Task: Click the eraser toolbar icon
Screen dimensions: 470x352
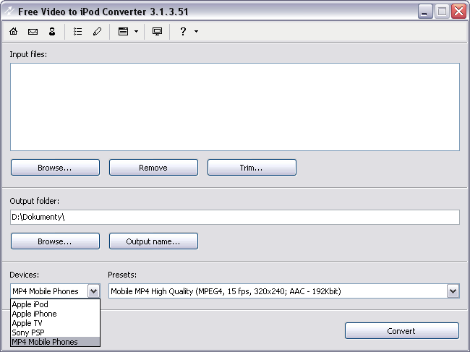Action: coord(97,31)
